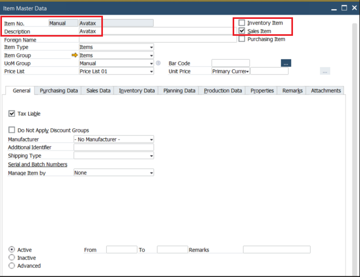Open the Item No. series Manual field
This screenshot has height=277, width=360.
(x=63, y=23)
